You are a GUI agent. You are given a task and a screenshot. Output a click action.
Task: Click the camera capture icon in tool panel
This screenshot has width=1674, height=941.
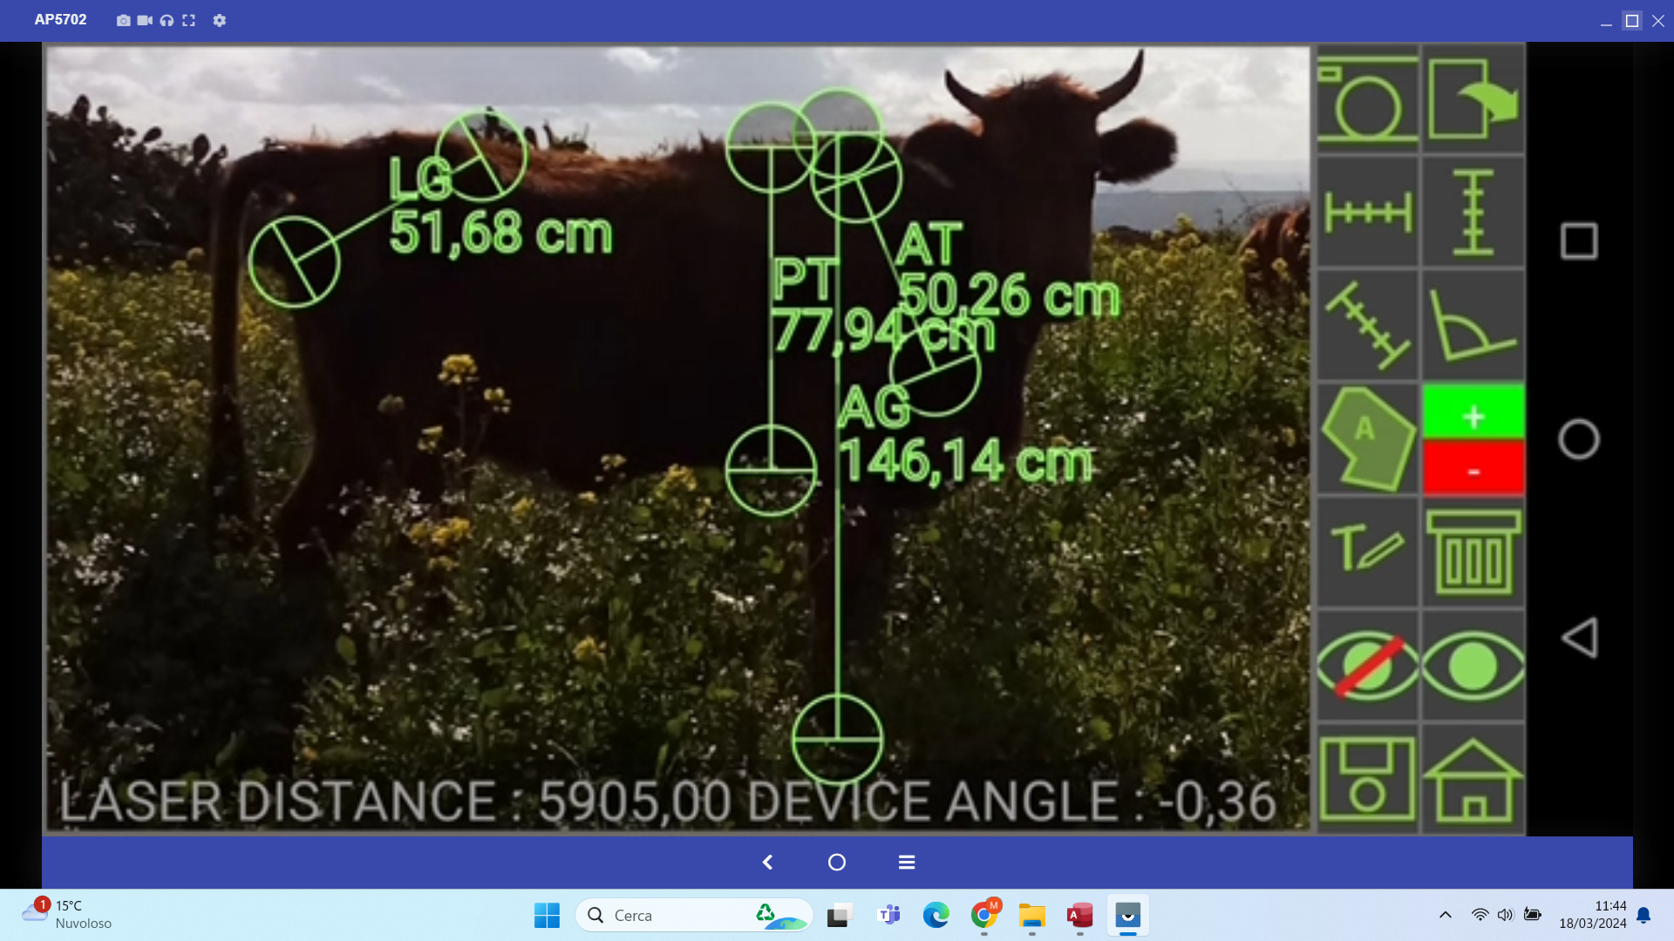click(1366, 99)
